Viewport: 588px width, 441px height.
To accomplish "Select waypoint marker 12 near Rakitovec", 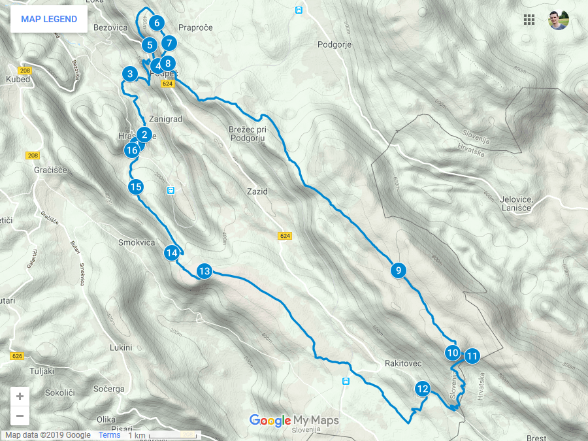I will (423, 389).
